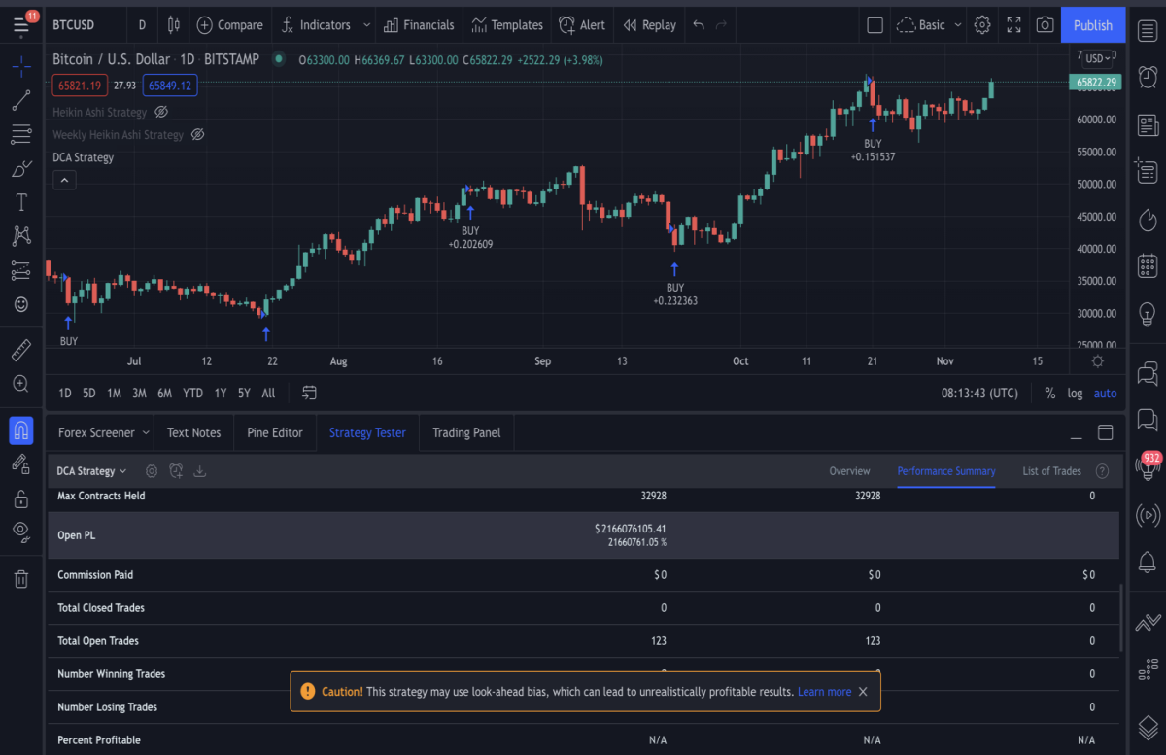The height and width of the screenshot is (755, 1166).
Task: Set chart range to YTD
Action: coord(192,394)
